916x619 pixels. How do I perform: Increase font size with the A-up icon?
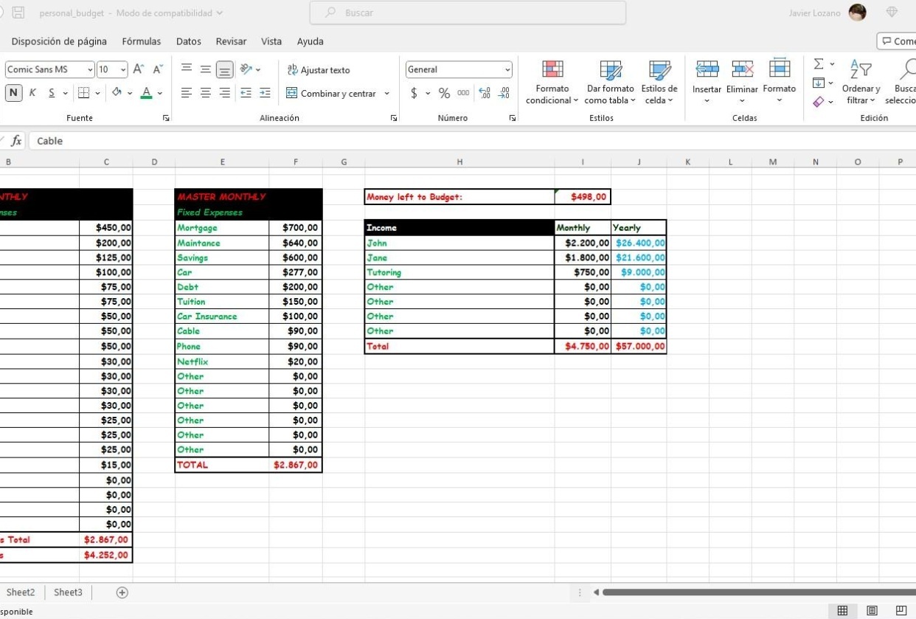point(139,69)
